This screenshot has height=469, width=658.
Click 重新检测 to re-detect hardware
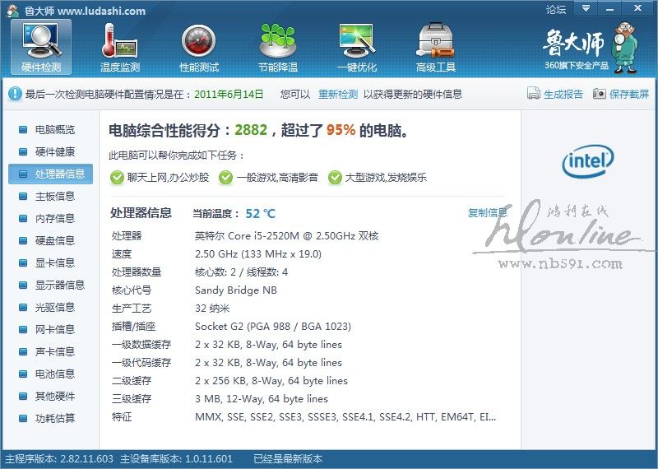338,94
